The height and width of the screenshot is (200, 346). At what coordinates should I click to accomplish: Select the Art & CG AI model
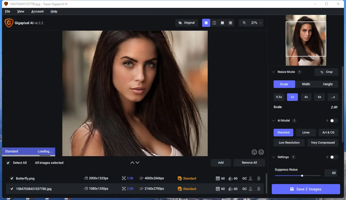click(x=328, y=133)
